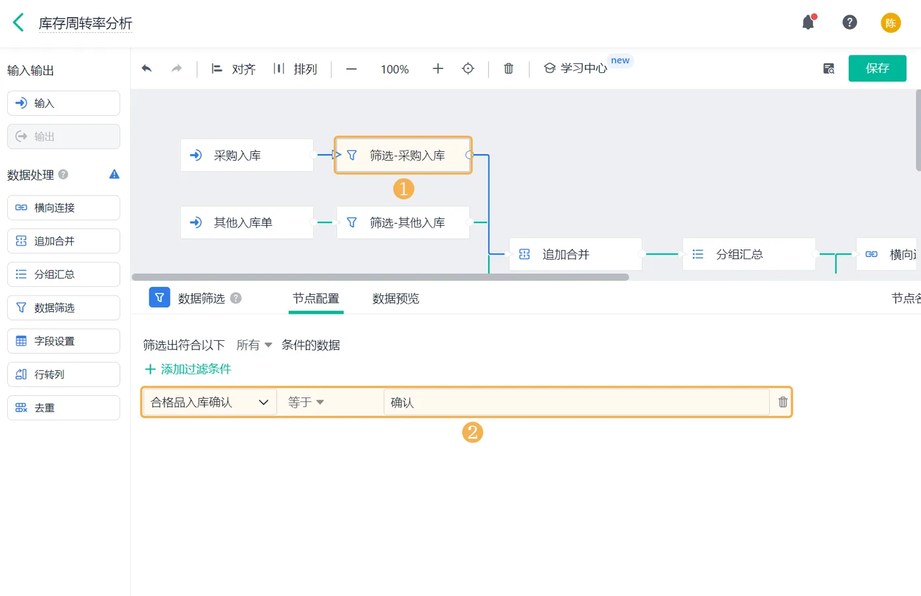Go back using the green arrow
Viewport: 921px width, 596px height.
click(18, 23)
